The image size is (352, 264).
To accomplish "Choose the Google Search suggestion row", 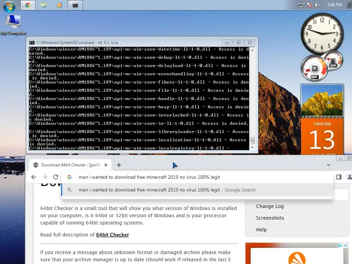I will (197, 190).
